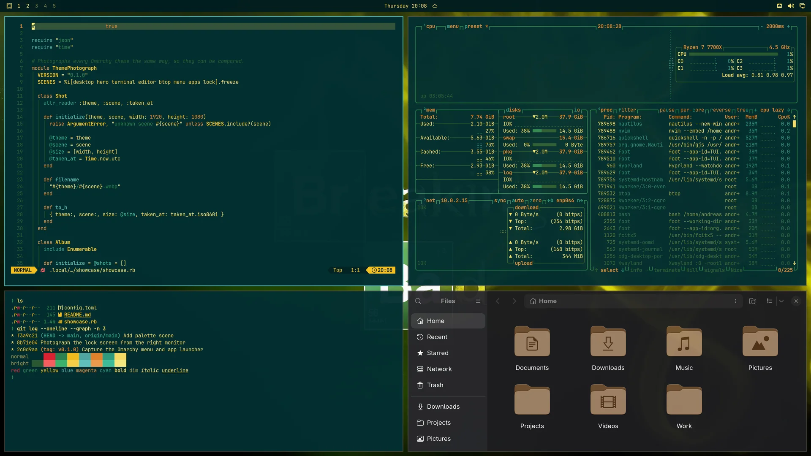Toggle btop tree view

click(743, 110)
